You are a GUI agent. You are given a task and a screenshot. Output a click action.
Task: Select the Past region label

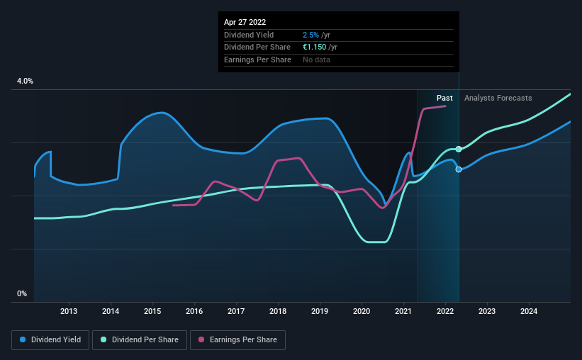pyautogui.click(x=444, y=98)
